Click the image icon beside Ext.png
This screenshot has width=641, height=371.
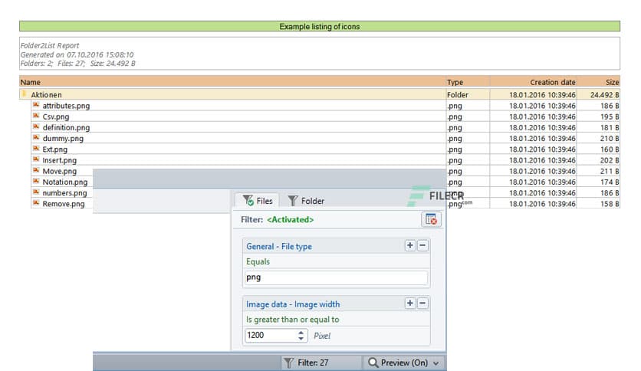36,149
